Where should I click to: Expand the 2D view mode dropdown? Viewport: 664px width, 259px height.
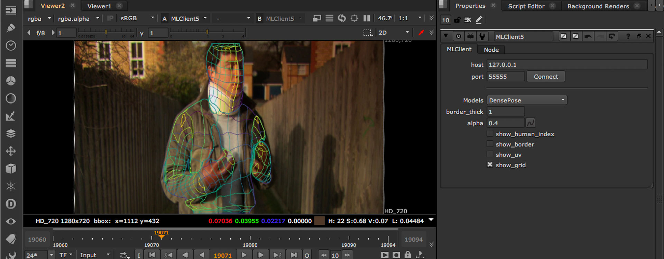click(394, 33)
